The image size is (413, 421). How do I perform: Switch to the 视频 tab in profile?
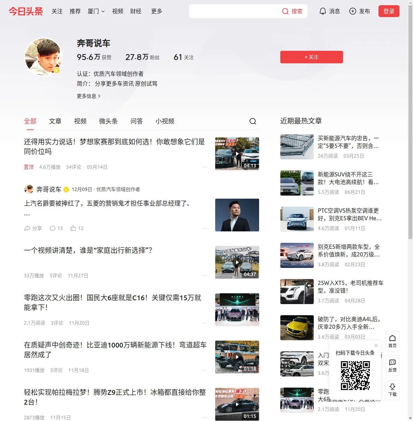80,121
